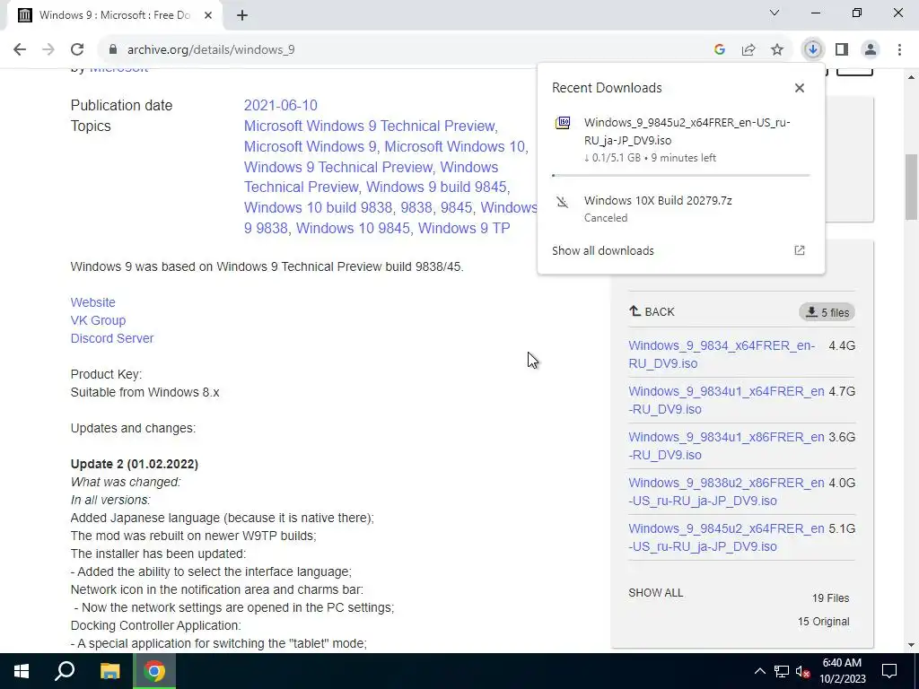Screen dimensions: 919x689
Task: Open the VK Group link
Action: coord(98,320)
